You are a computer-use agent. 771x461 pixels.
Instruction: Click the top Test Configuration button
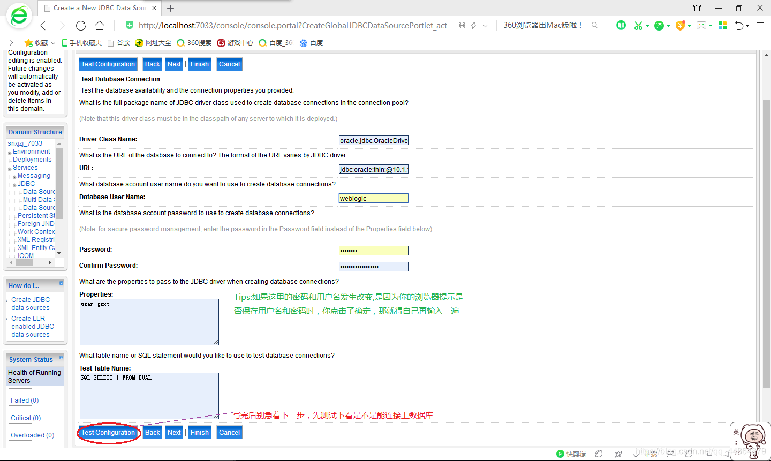[x=108, y=64]
